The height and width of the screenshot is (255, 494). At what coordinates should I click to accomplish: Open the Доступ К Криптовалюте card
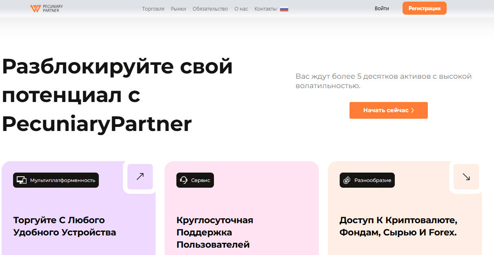[398, 226]
